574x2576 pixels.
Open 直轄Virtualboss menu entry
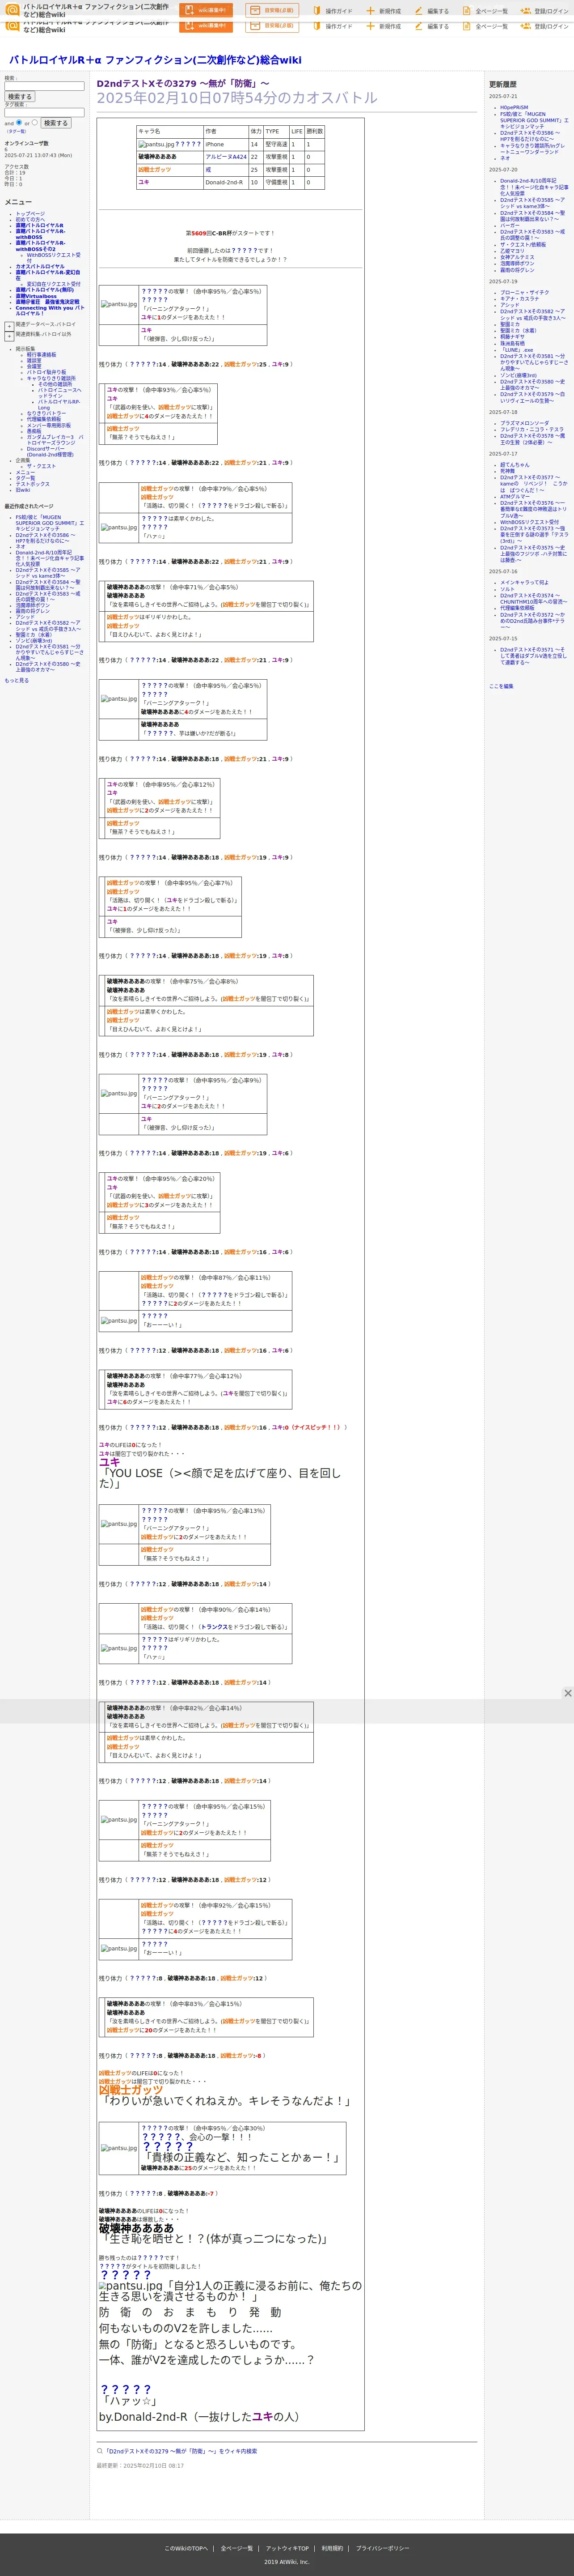tap(36, 296)
